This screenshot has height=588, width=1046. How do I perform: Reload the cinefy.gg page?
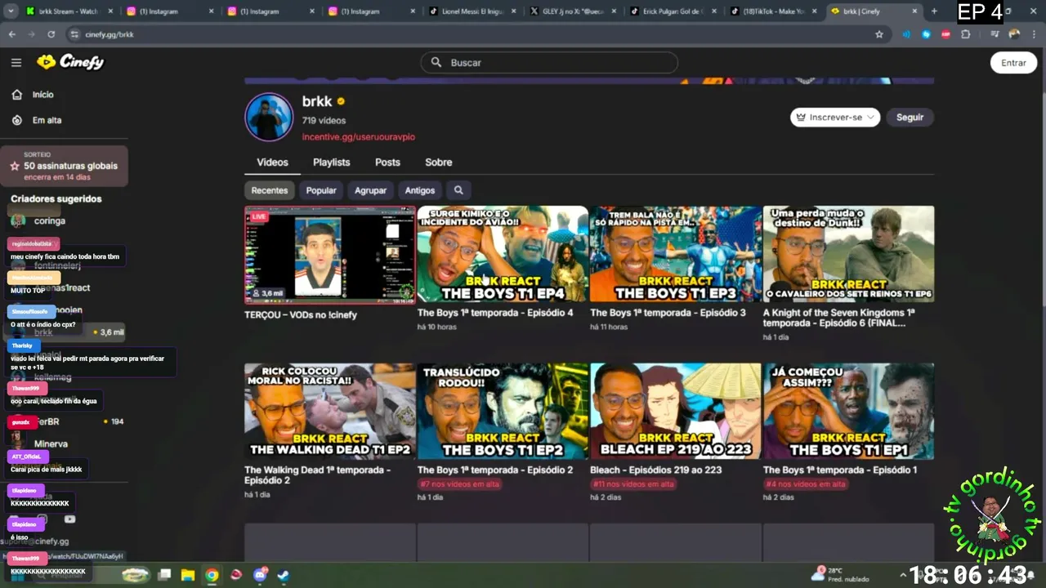[51, 34]
